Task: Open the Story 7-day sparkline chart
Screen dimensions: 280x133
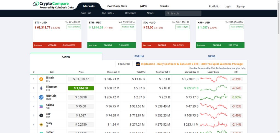Action: coord(214,124)
